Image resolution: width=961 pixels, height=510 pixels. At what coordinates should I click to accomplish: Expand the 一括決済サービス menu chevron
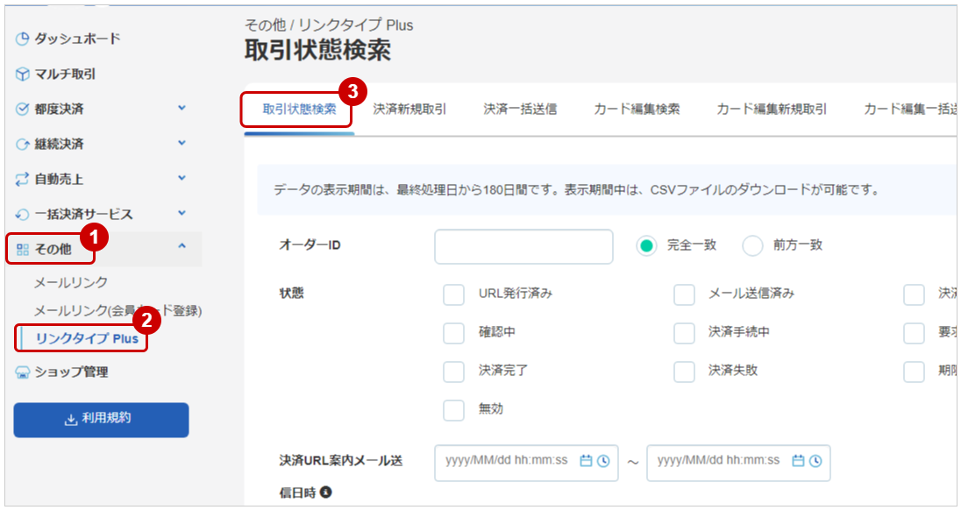[x=182, y=213]
